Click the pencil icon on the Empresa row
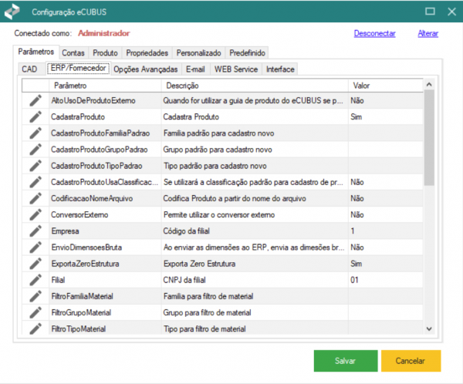Viewport: 463px width, 384px height. point(35,231)
